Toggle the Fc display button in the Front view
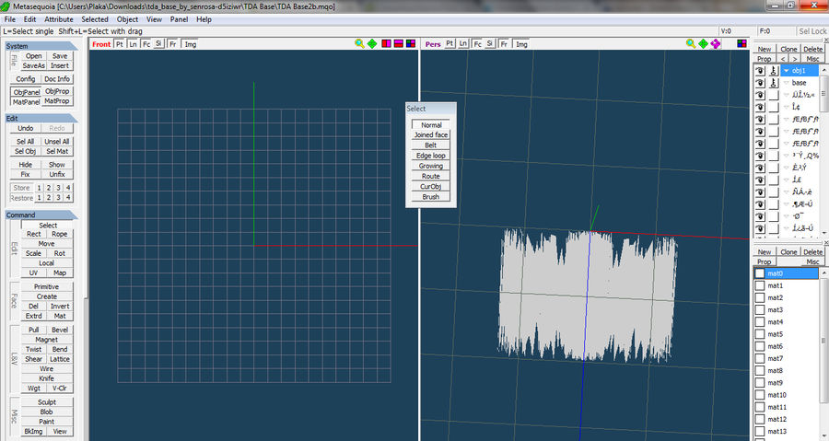The image size is (829, 441). (146, 44)
